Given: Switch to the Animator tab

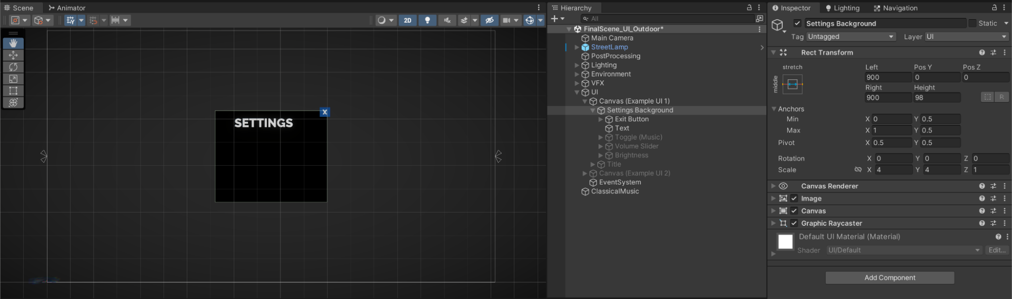Looking at the screenshot, I should point(67,8).
